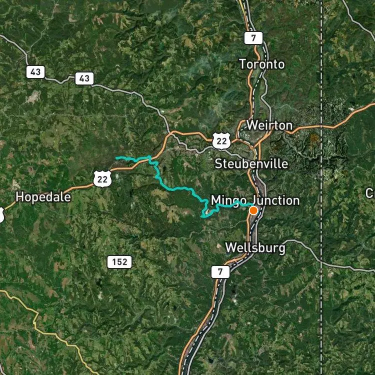Select the Hopedale town label

point(43,197)
